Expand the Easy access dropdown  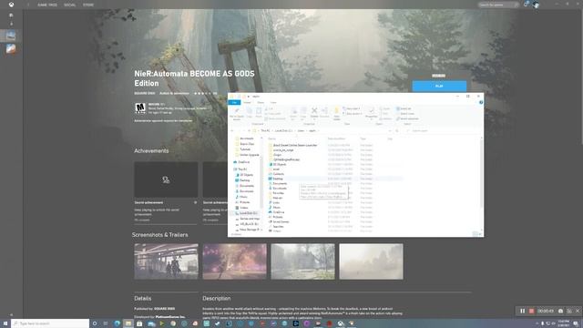[x=353, y=114]
